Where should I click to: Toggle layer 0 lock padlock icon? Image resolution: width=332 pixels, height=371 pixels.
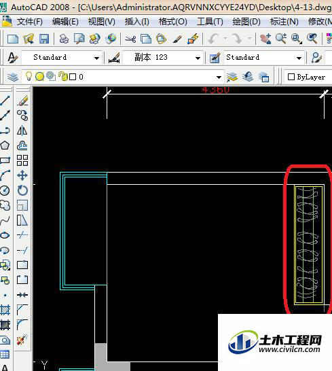tap(62, 76)
